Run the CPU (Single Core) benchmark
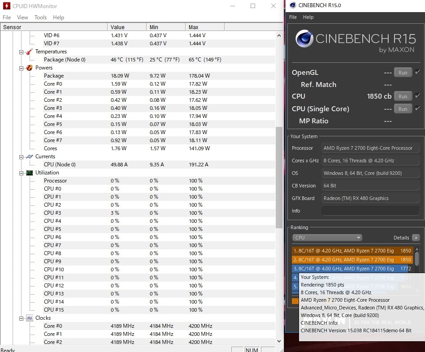 (403, 109)
